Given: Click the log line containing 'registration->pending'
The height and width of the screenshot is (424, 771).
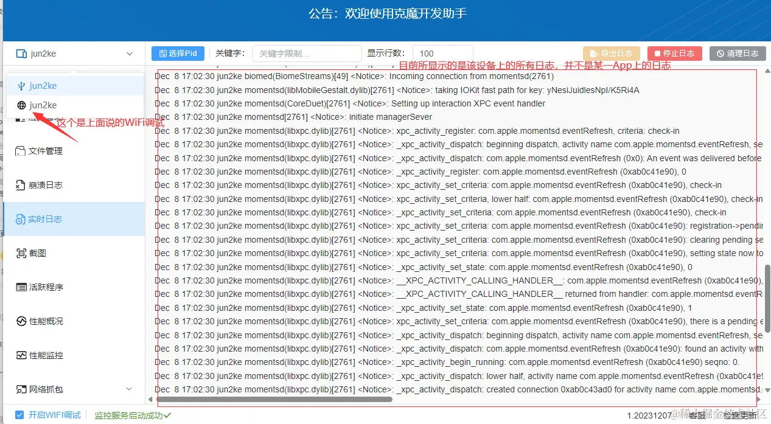Looking at the screenshot, I should (x=459, y=226).
